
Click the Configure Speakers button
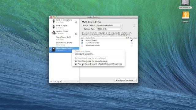pos(125,80)
